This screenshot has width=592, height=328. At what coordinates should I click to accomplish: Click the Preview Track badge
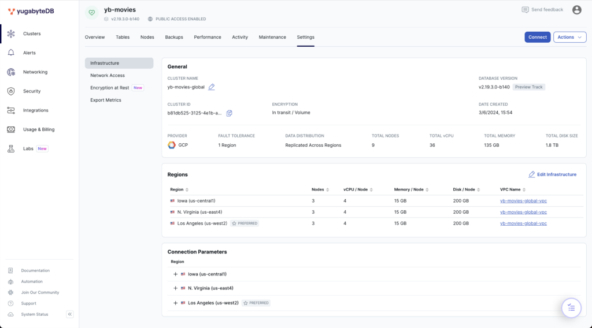(528, 87)
